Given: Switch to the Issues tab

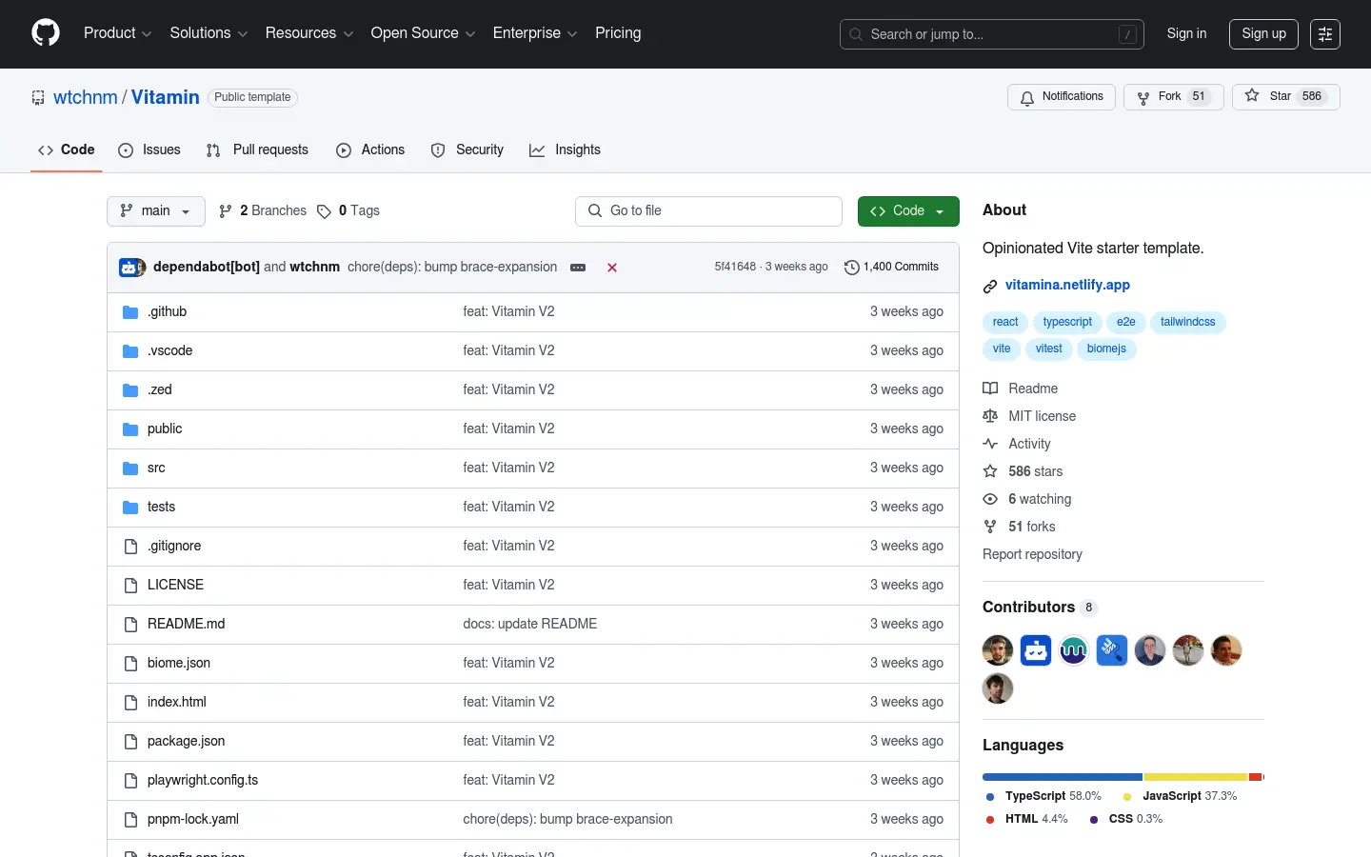Looking at the screenshot, I should click(x=149, y=149).
